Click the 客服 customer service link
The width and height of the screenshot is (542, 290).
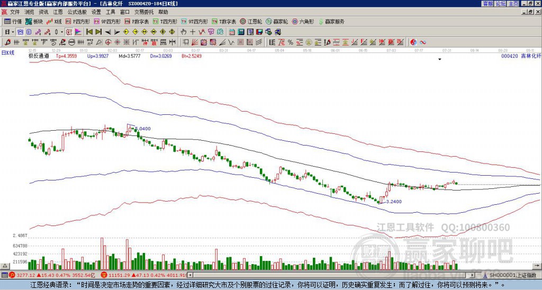click(487, 4)
